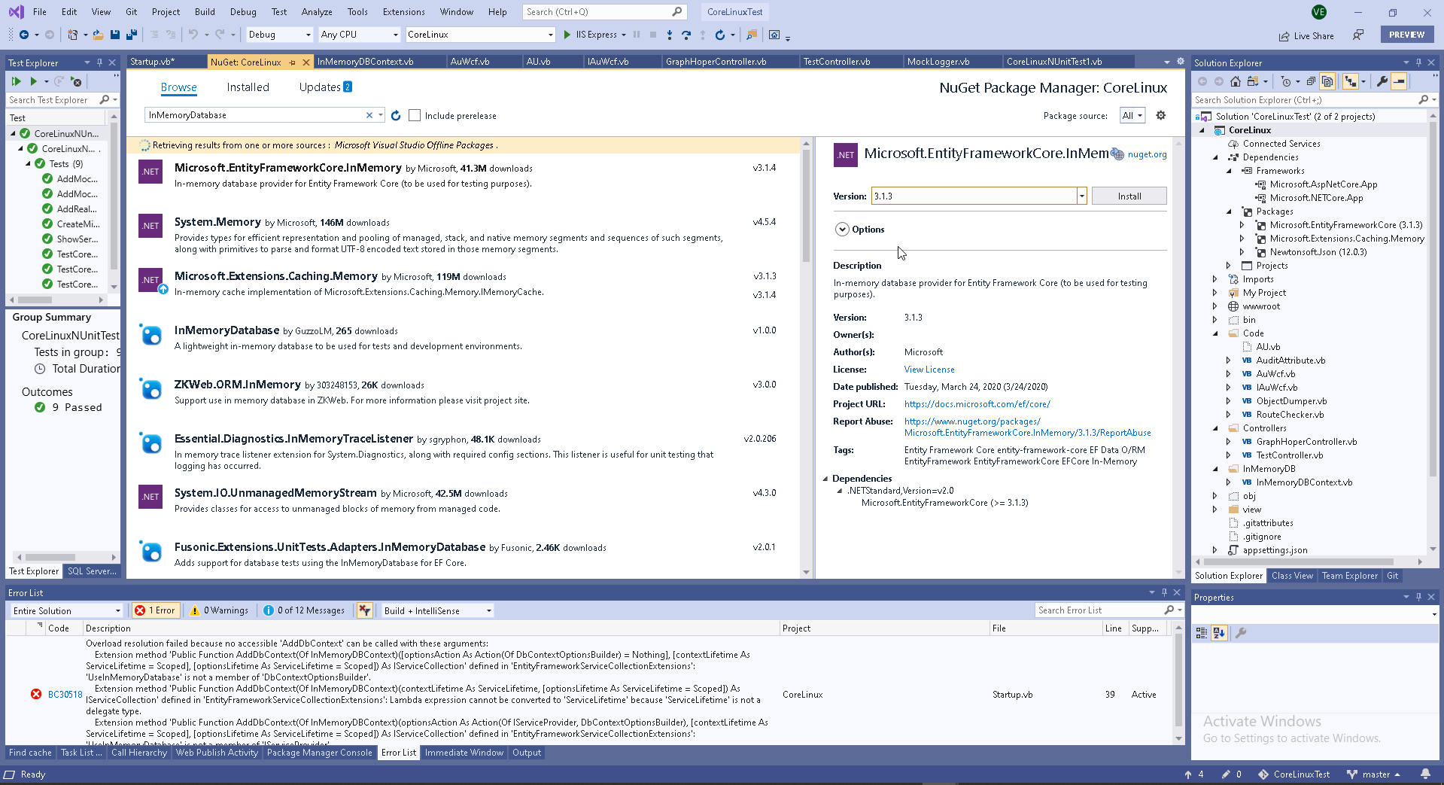This screenshot has width=1444, height=785.
Task: Toggle Alphabetical sort in Properties panel
Action: tap(1220, 633)
